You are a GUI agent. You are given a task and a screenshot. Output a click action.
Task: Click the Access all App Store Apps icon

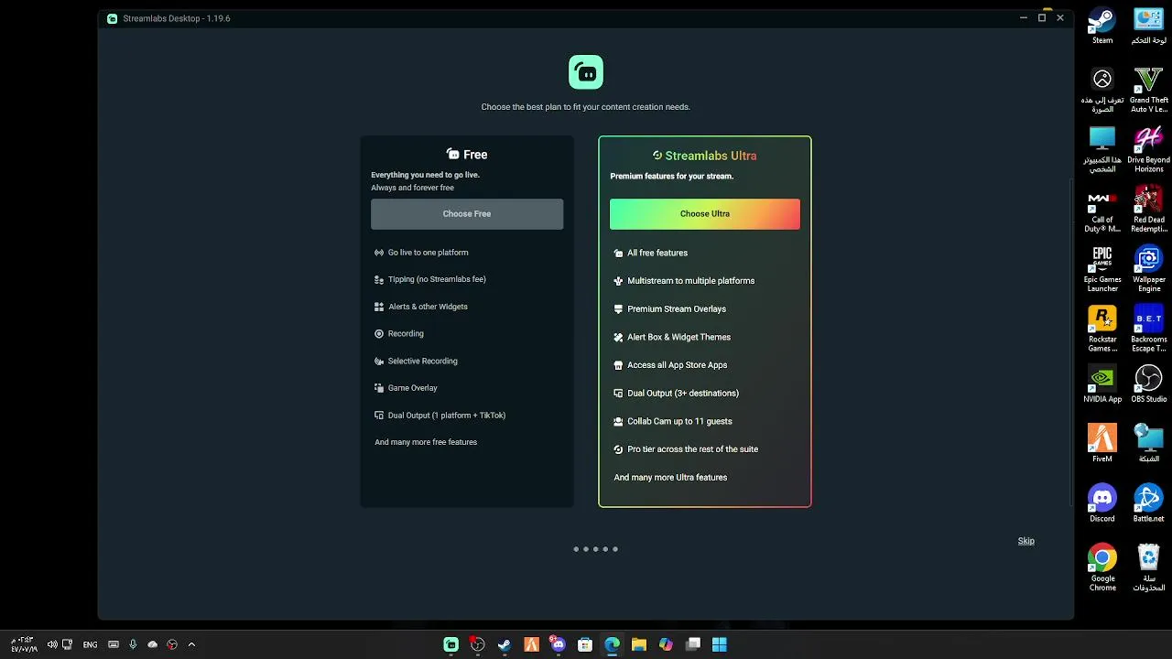pyautogui.click(x=619, y=365)
